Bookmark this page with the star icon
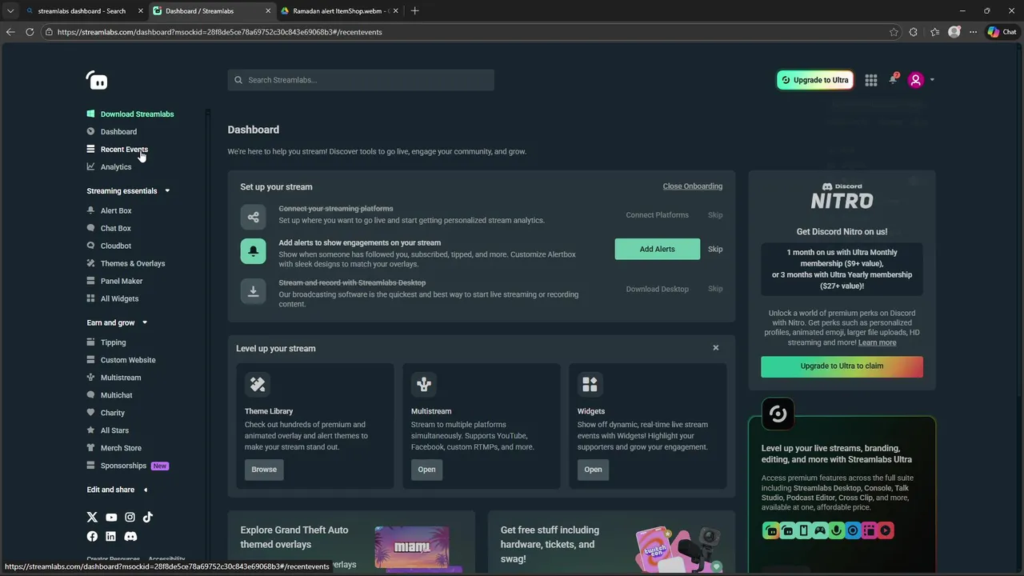1024x576 pixels. tap(894, 32)
